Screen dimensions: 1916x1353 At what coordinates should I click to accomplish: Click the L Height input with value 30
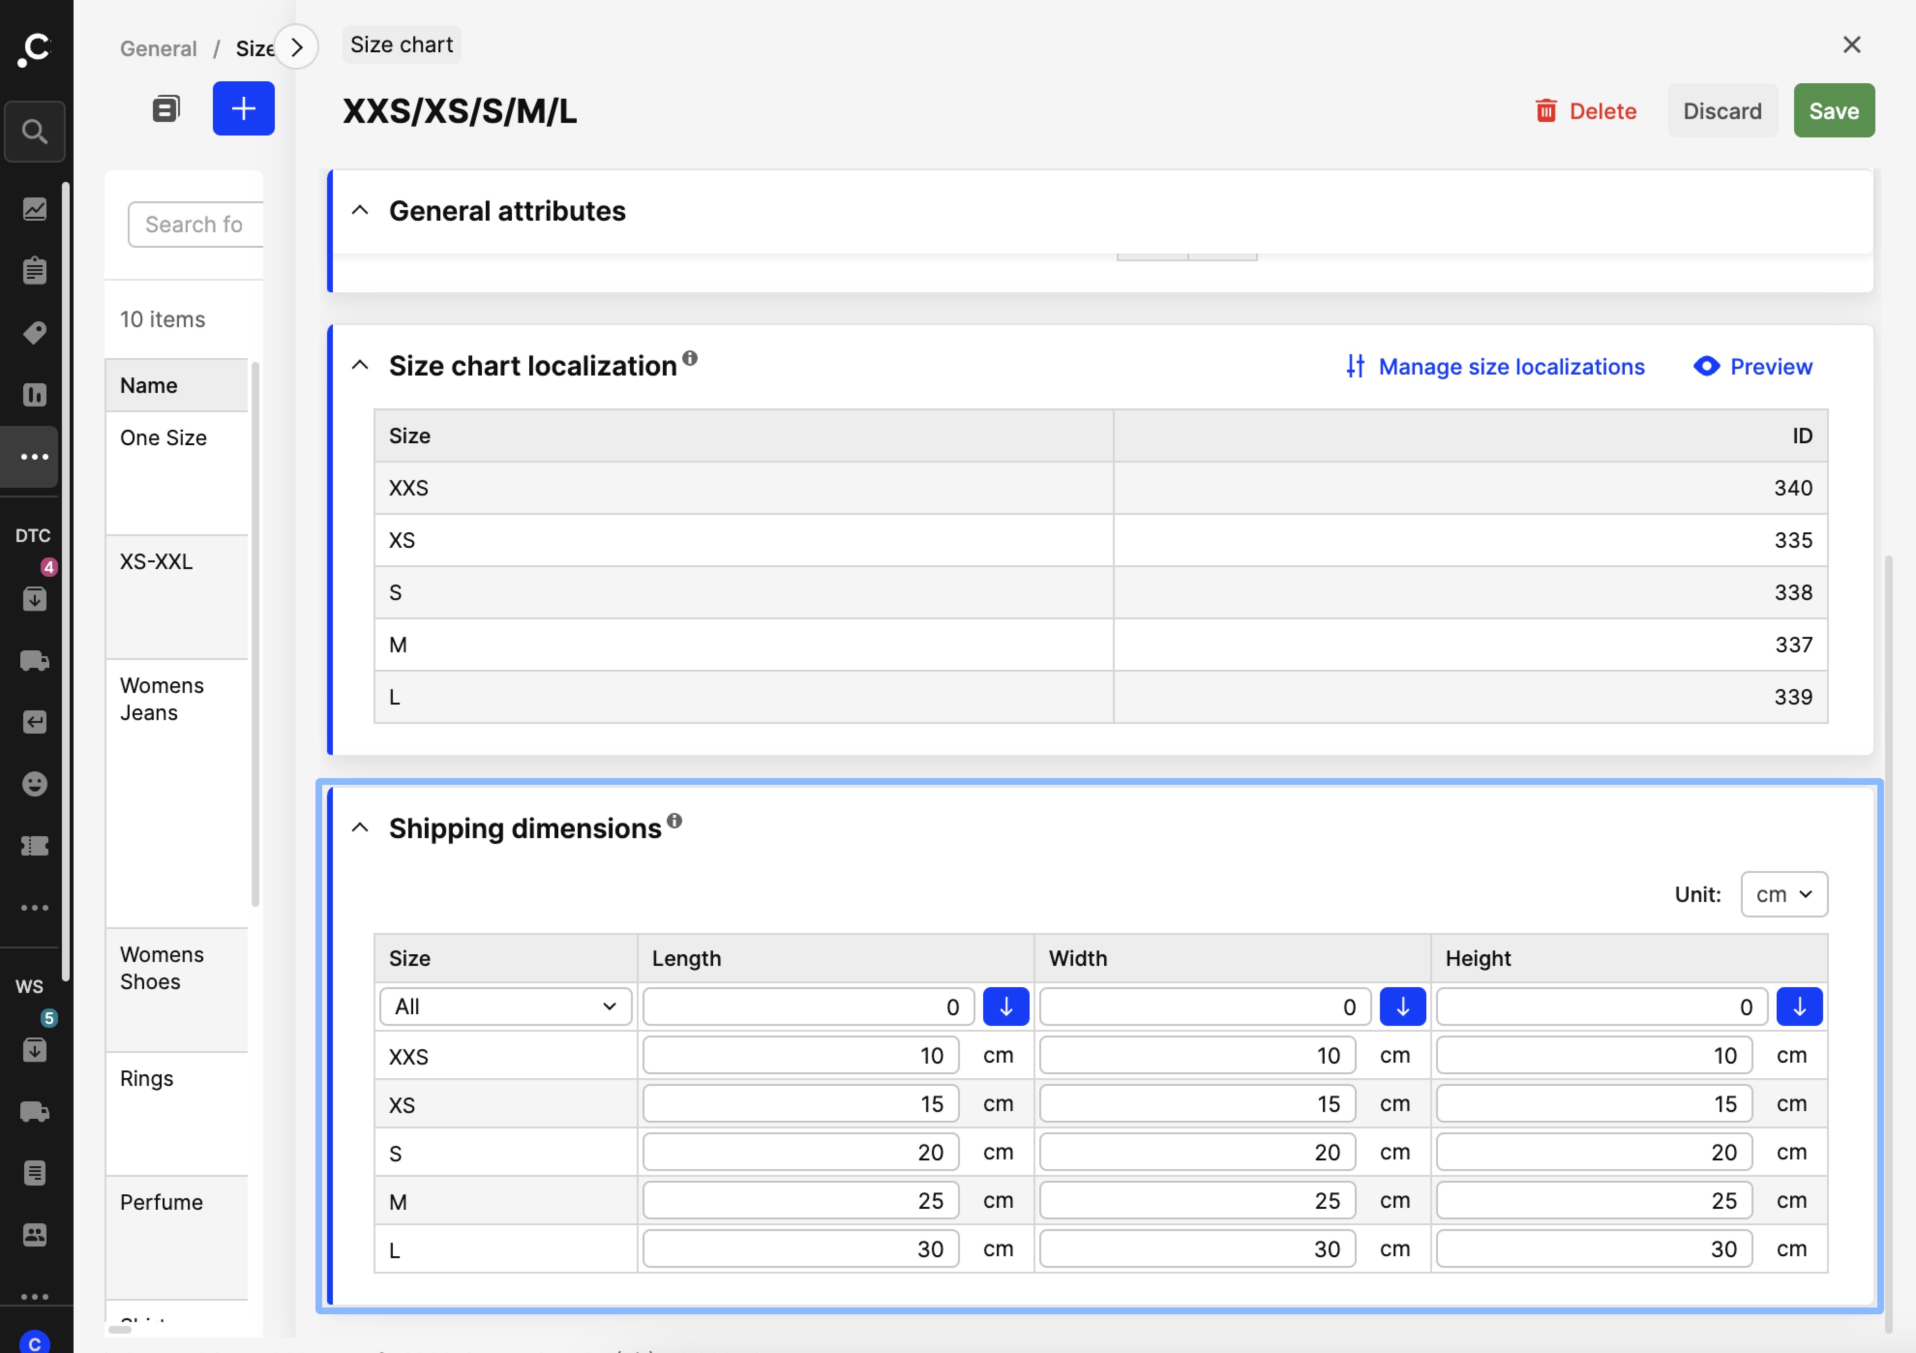(1594, 1248)
